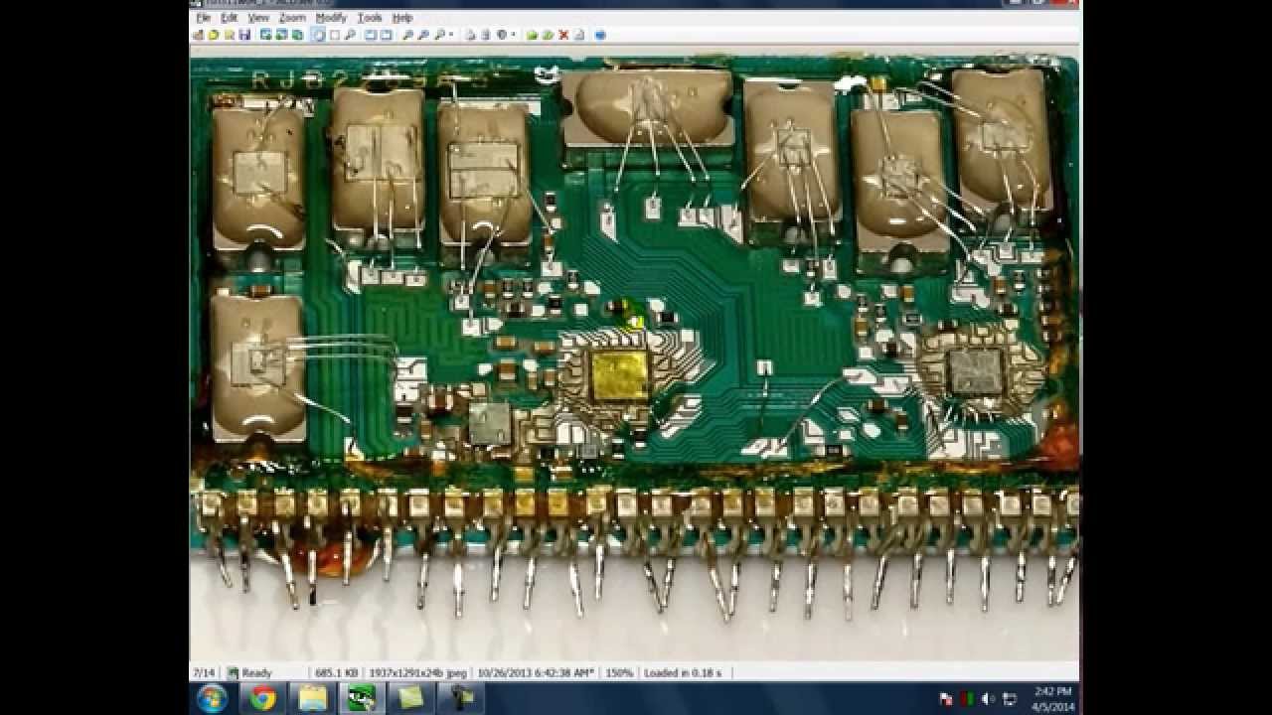This screenshot has height=715, width=1272.
Task: Click the white page icon after red X
Action: pos(578,35)
